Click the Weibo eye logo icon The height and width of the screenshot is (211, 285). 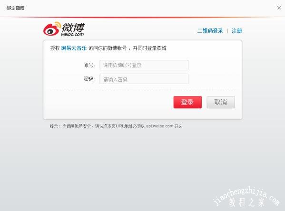click(x=52, y=29)
